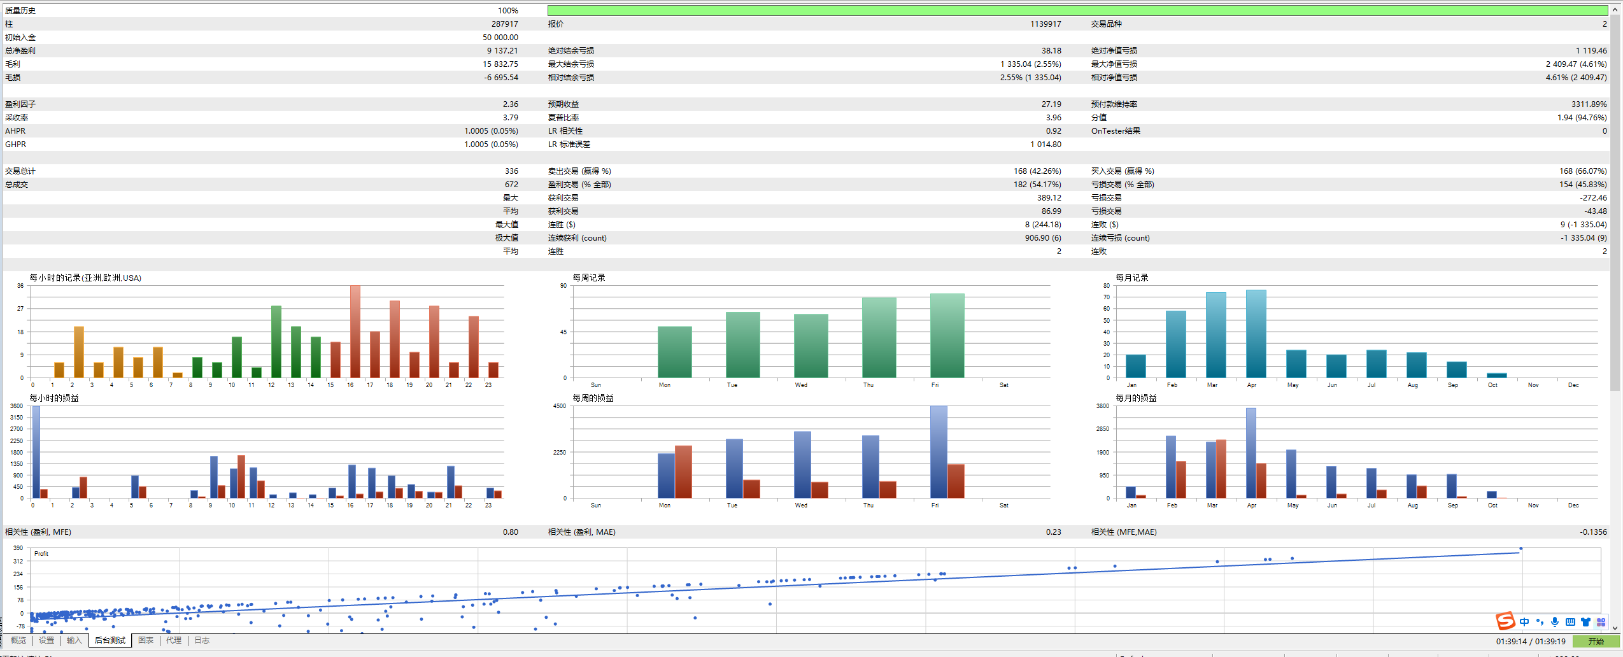This screenshot has width=1623, height=657.
Task: Click the 绝对净值亏损 value 1 119.46
Action: (1592, 50)
